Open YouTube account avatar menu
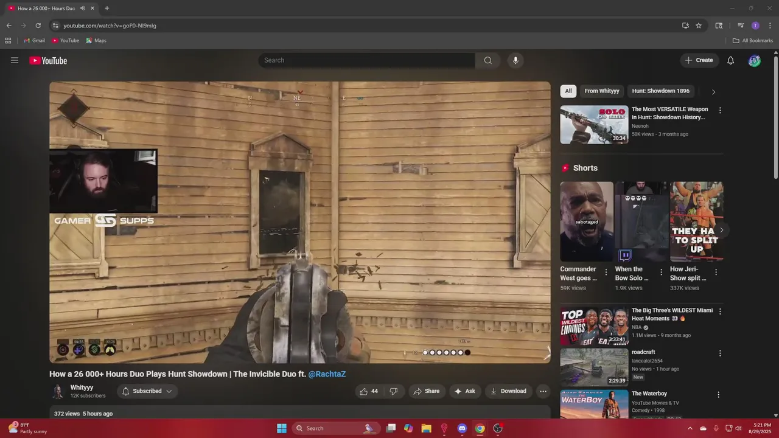The width and height of the screenshot is (779, 438). 755,60
